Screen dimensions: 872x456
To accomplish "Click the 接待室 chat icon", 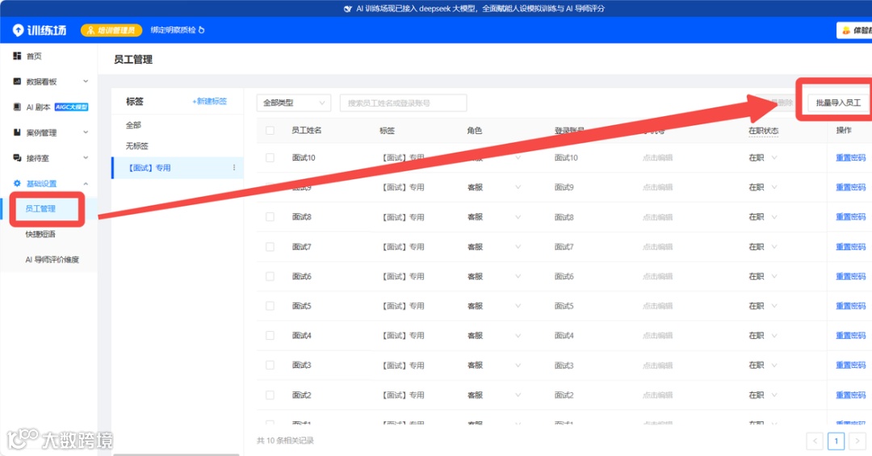I will point(17,158).
